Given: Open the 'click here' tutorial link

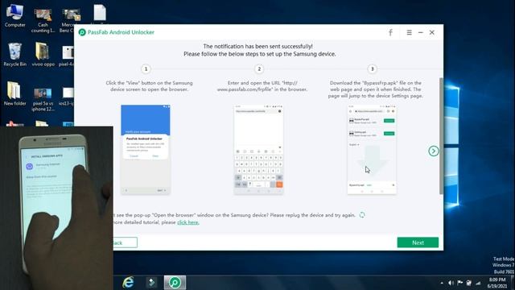Looking at the screenshot, I should pyautogui.click(x=187, y=222).
